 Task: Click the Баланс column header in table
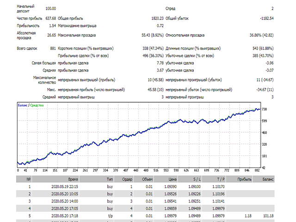click(268, 178)
